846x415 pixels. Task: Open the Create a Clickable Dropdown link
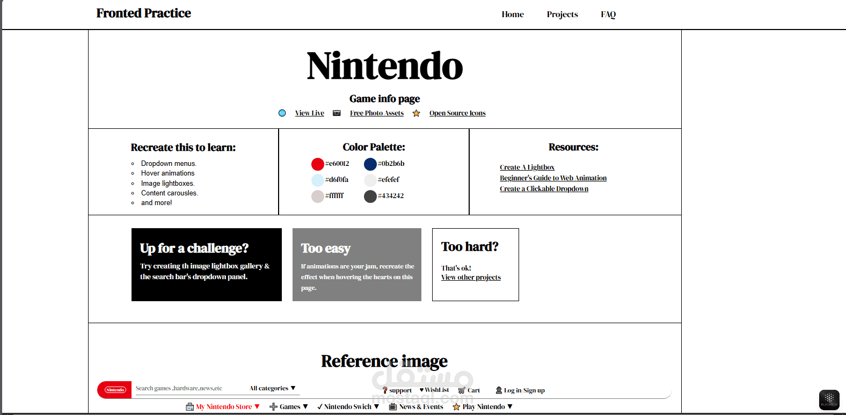(544, 189)
